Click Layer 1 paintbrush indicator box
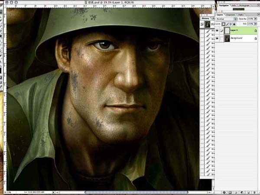 click(221, 30)
